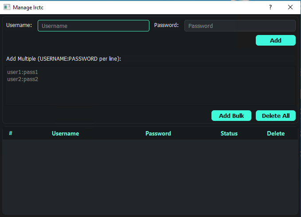Click the Username input field

[x=94, y=26]
